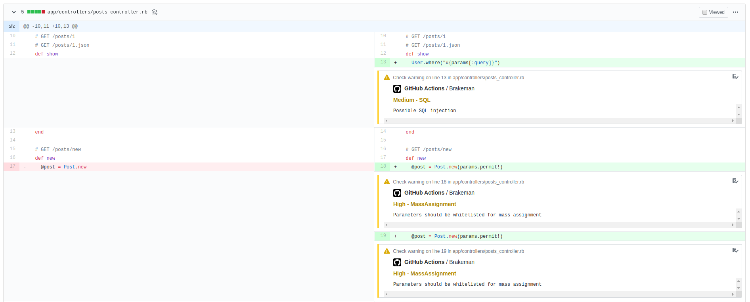Click the line 13 warning triangle icon
Viewport: 750px width, 302px height.
pyautogui.click(x=387, y=78)
